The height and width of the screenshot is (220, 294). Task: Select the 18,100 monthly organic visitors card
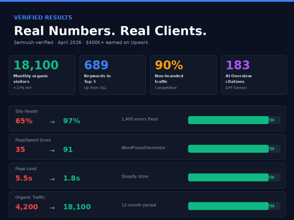[x=42, y=75]
